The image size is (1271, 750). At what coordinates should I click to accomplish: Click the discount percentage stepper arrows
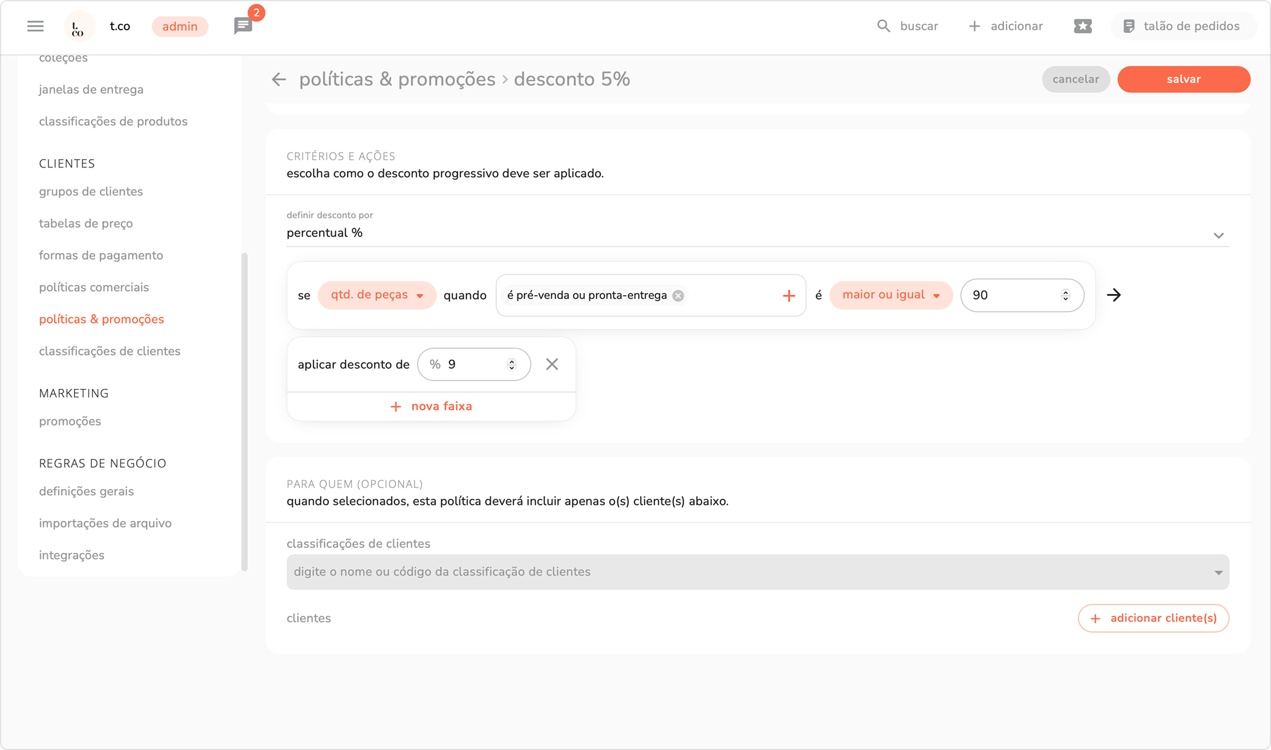click(511, 364)
